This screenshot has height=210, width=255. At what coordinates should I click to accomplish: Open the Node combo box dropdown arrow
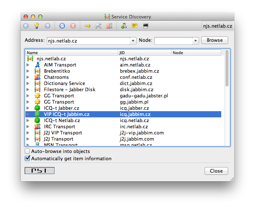point(195,41)
